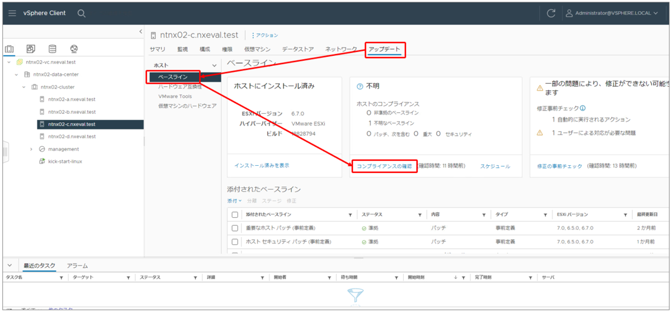Switch to the 監視 tab
Image resolution: width=671 pixels, height=312 pixels.
[182, 49]
